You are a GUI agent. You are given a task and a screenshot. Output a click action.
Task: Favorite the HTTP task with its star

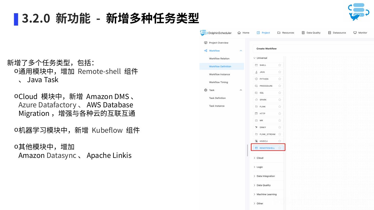click(280, 114)
